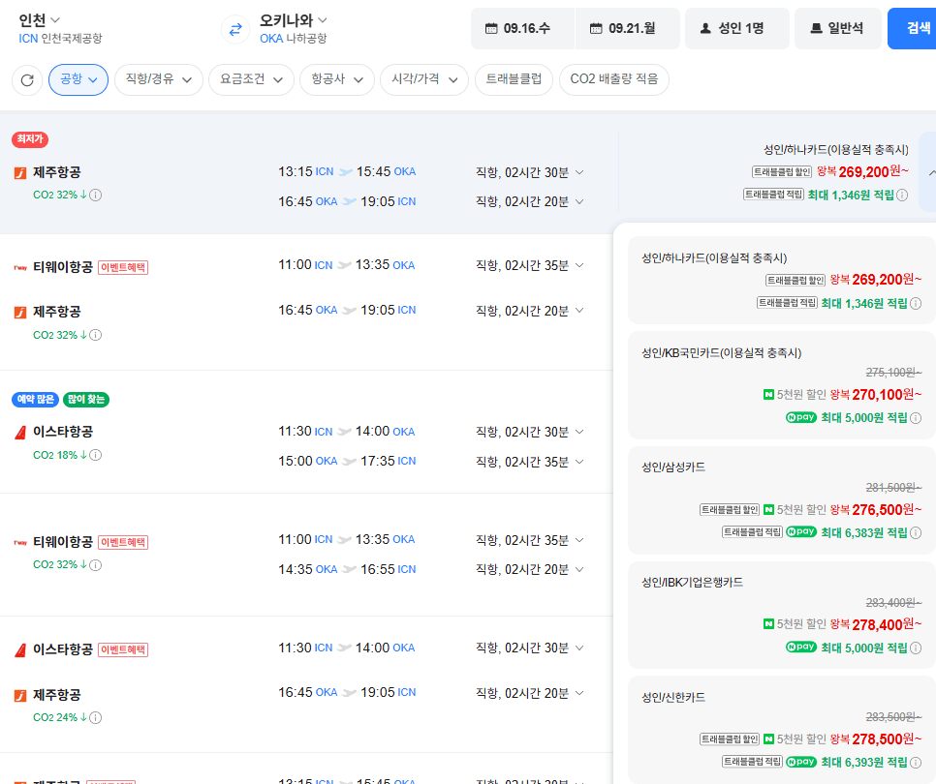Click the seat icon in 일반석 field
This screenshot has width=936, height=784.
pyautogui.click(x=816, y=28)
